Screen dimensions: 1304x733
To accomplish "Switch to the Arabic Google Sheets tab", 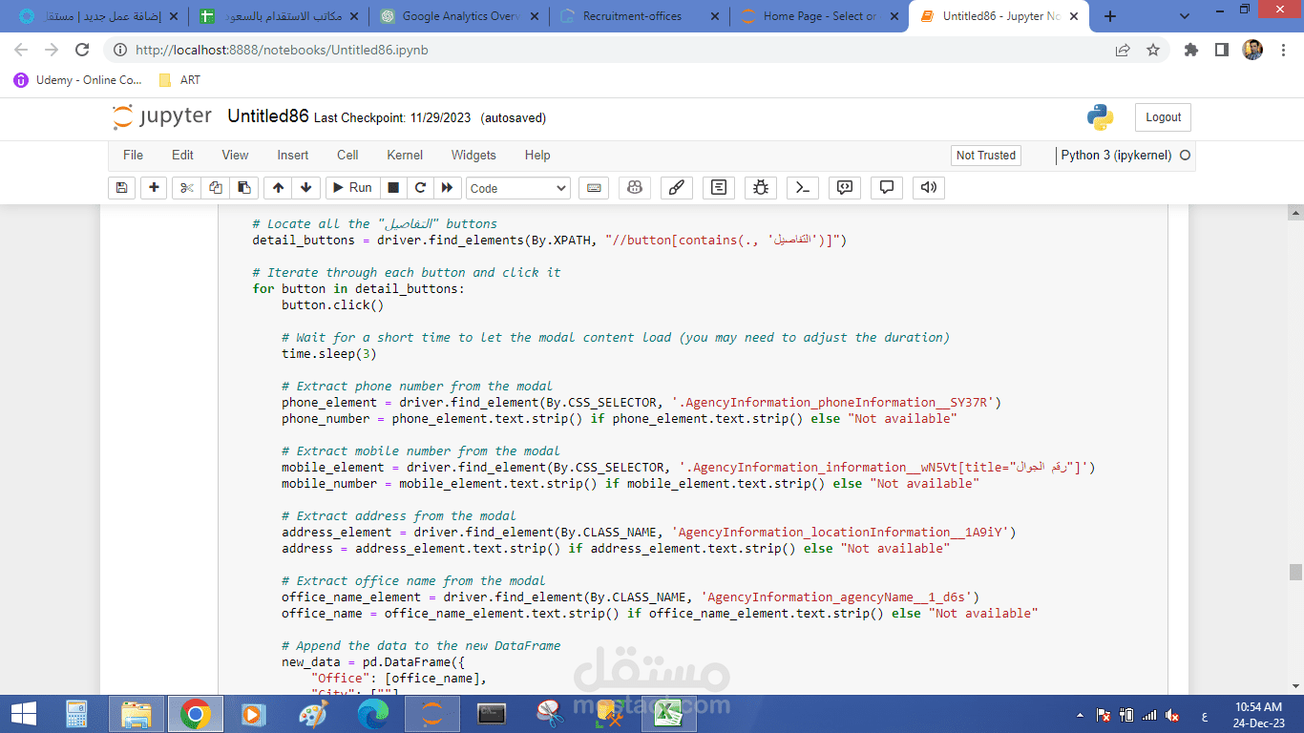I will point(279,16).
